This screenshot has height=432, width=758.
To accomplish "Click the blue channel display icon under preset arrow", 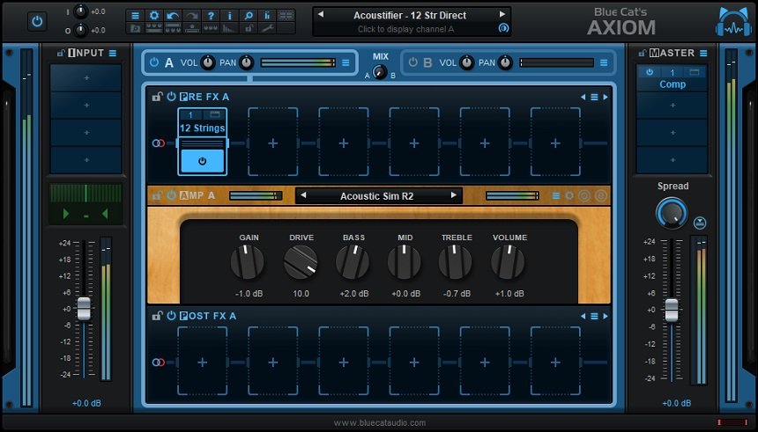I will [503, 28].
